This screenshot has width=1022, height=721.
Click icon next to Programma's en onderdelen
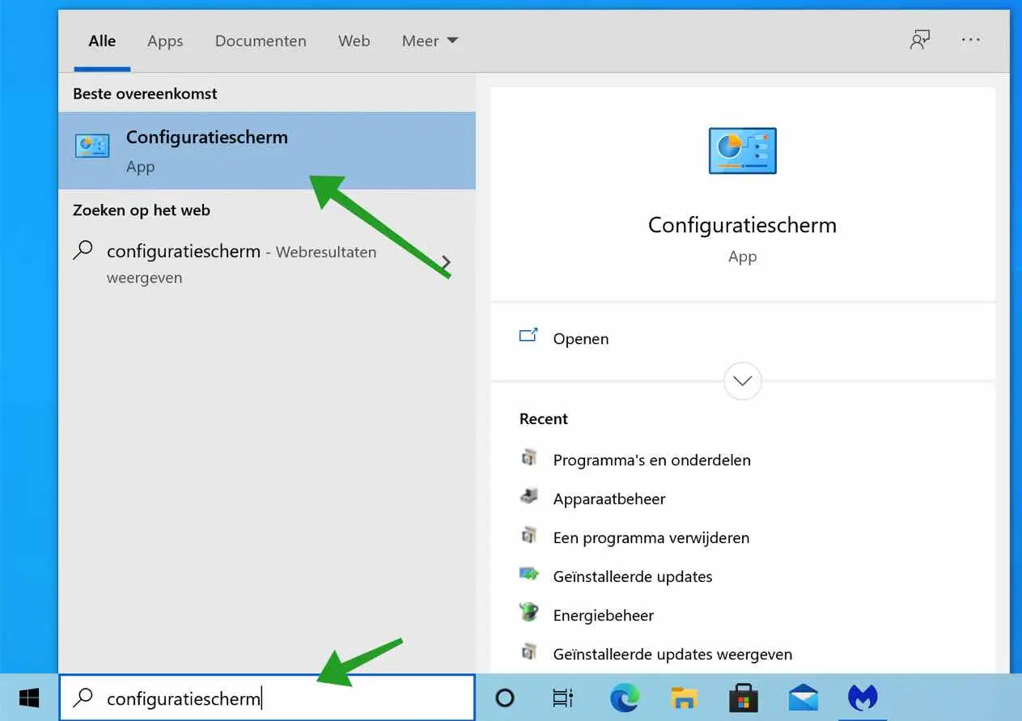click(528, 458)
